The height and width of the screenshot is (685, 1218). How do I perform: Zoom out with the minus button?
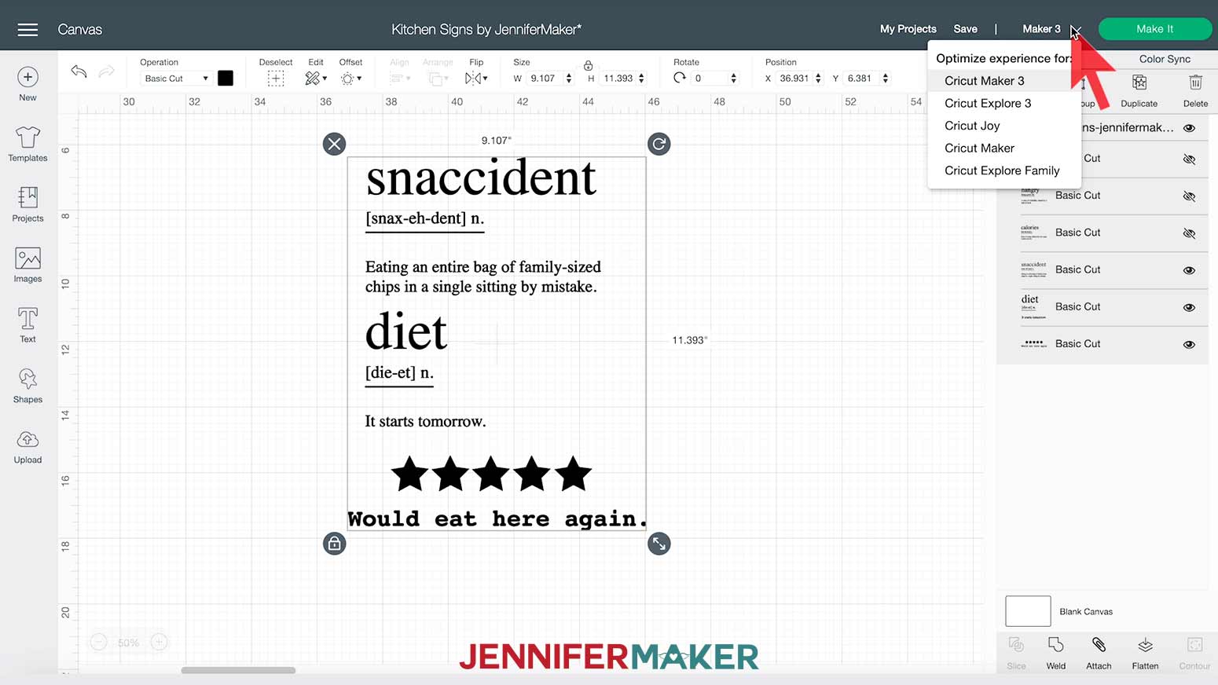[x=99, y=643]
